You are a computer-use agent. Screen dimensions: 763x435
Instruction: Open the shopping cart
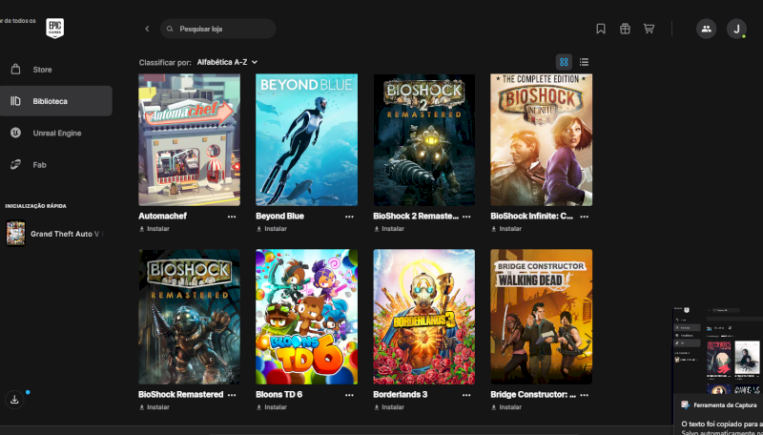(649, 29)
